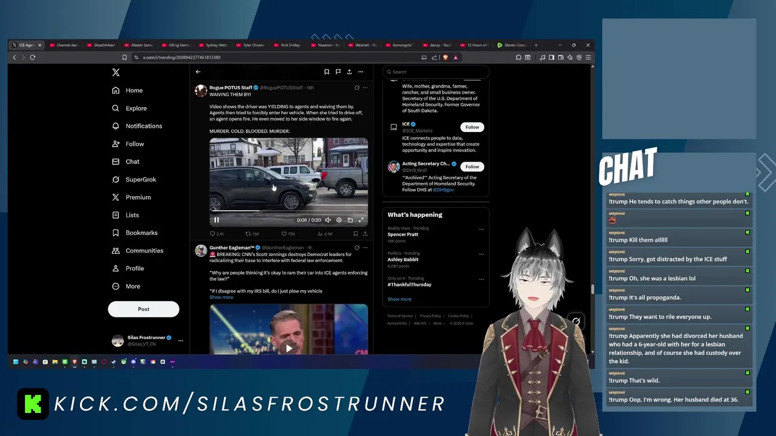
Task: Toggle picture-in-picture on the video
Action: (x=350, y=220)
